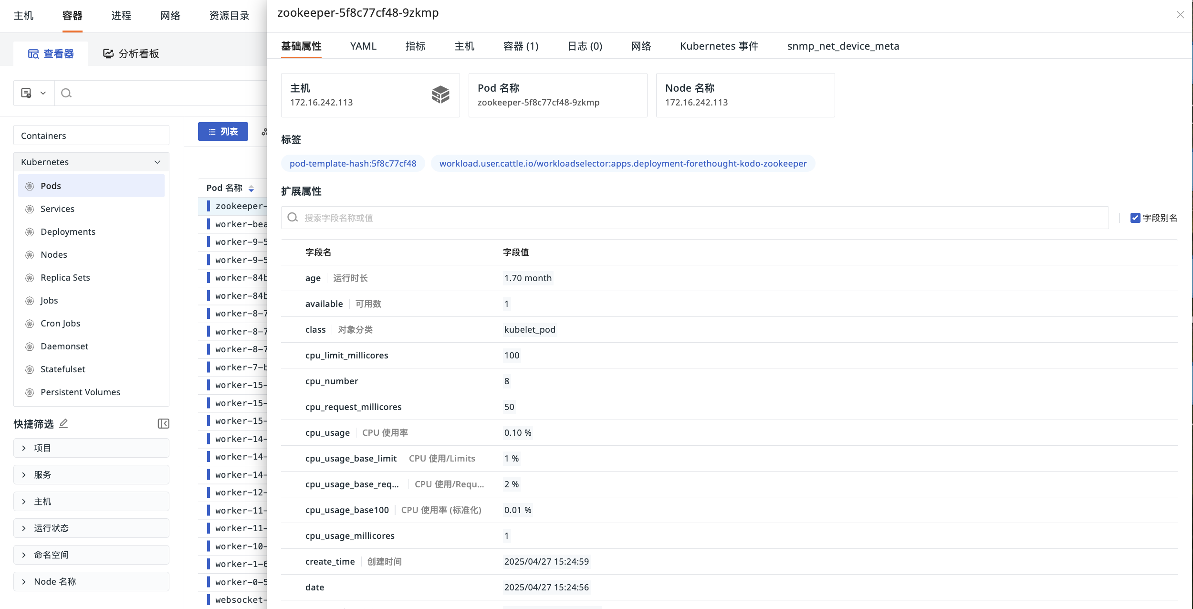This screenshot has height=609, width=1193.
Task: Expand the 项目 quick filter
Action: pos(91,448)
